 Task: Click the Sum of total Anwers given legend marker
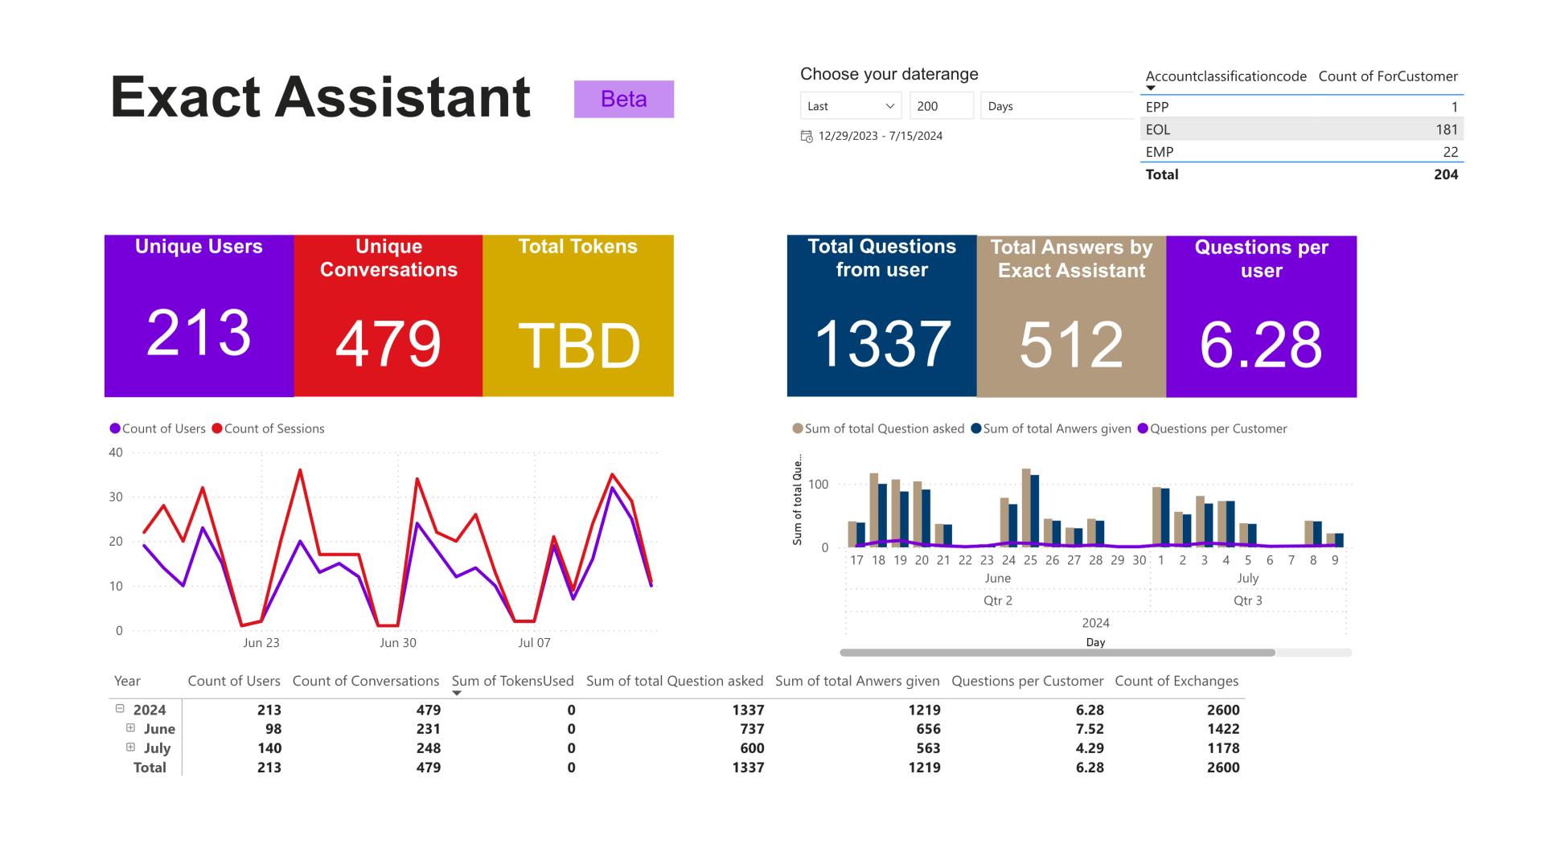pos(976,428)
